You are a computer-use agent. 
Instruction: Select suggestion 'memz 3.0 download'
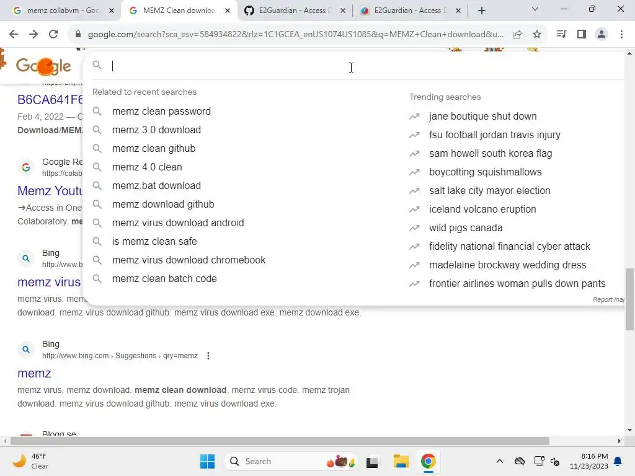click(x=156, y=130)
